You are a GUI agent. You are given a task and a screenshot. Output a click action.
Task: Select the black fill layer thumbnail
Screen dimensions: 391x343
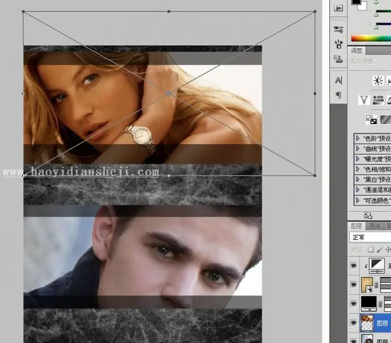(x=369, y=304)
